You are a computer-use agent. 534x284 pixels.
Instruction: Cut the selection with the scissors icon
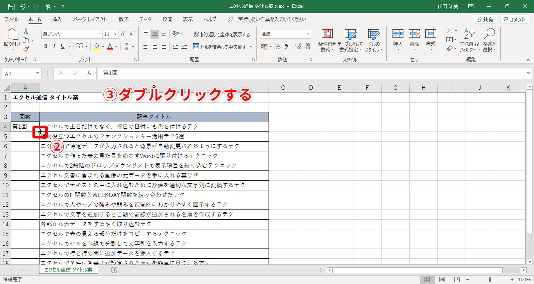point(26,31)
